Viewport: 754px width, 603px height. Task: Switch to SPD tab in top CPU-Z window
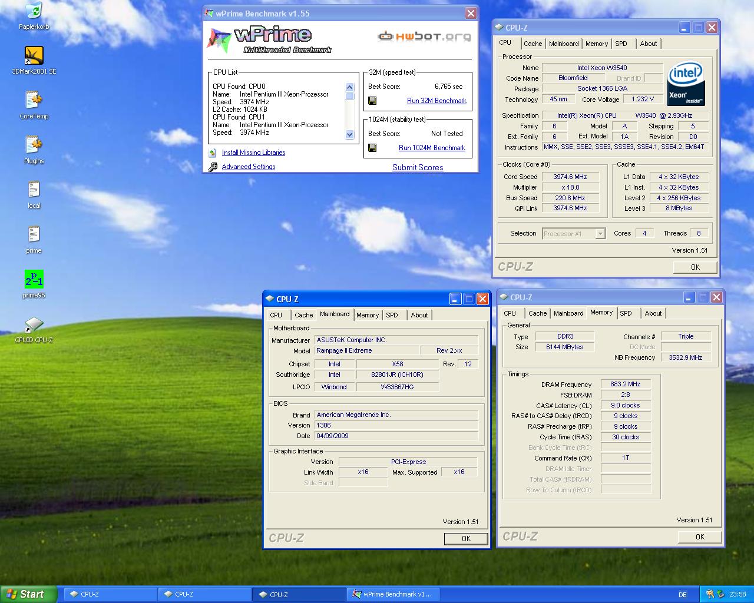click(x=621, y=44)
